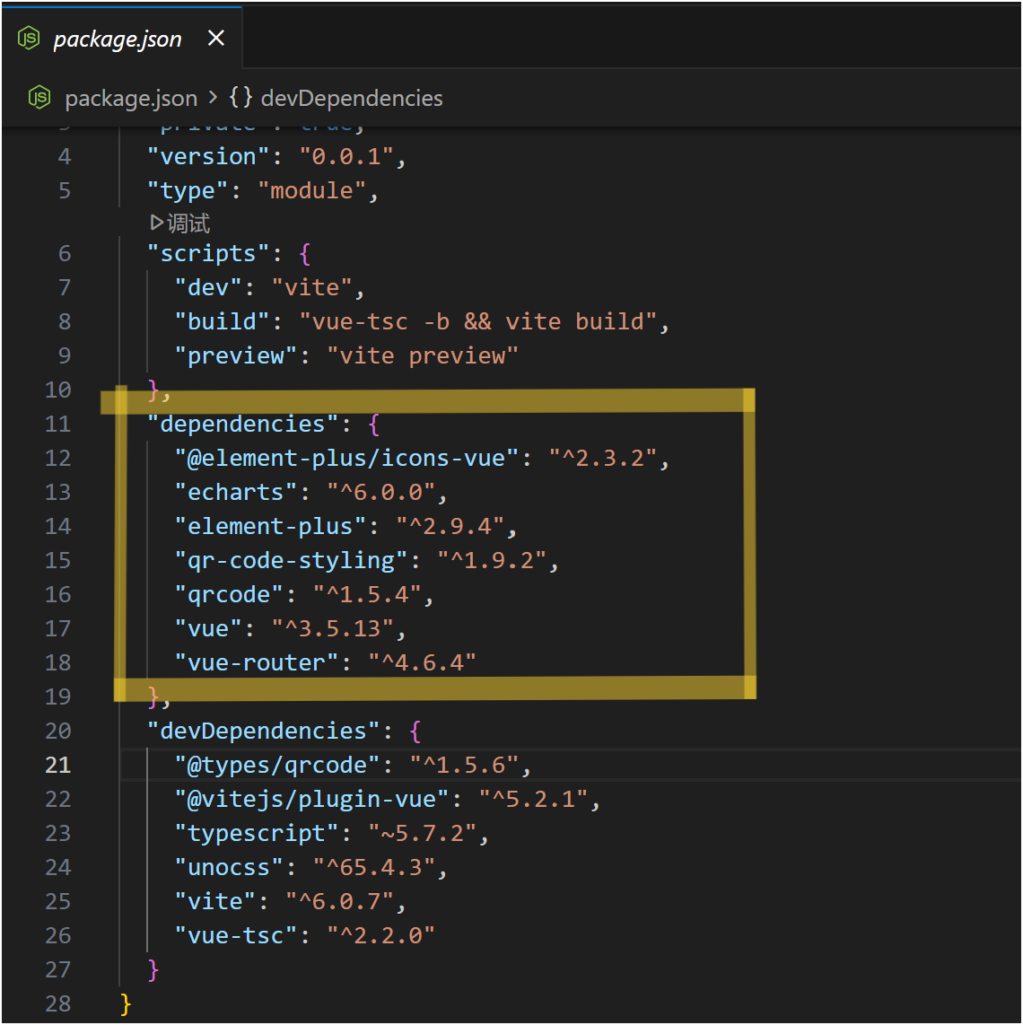Click the "dependencies" key
Viewport: 1023px width, 1025px height.
click(242, 425)
